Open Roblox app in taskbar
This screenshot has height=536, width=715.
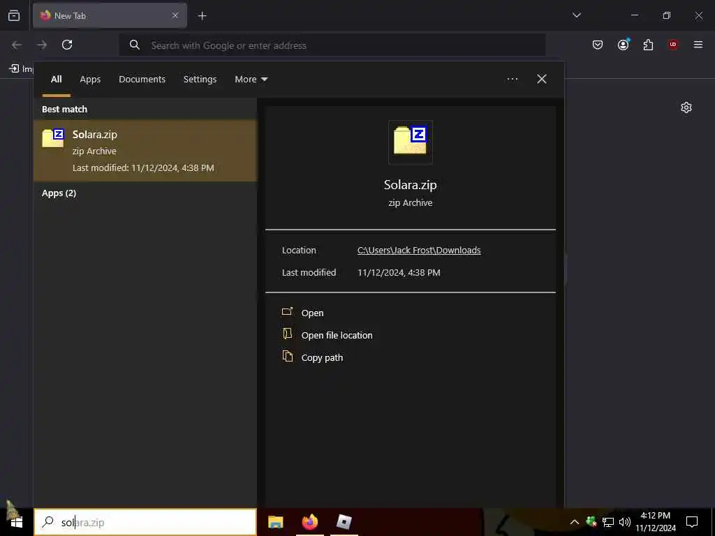(x=344, y=522)
